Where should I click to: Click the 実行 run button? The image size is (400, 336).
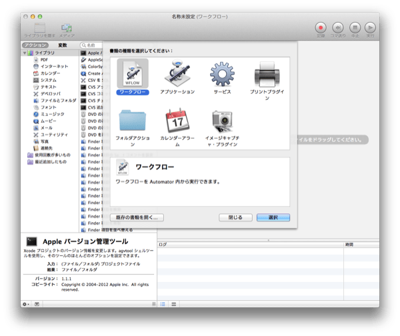370,27
